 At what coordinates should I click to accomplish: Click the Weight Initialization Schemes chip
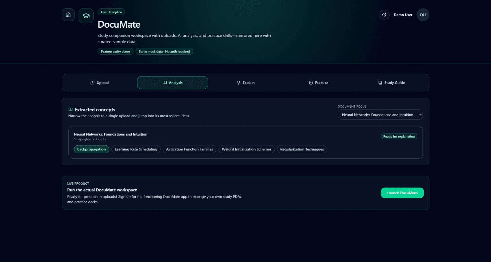click(246, 149)
